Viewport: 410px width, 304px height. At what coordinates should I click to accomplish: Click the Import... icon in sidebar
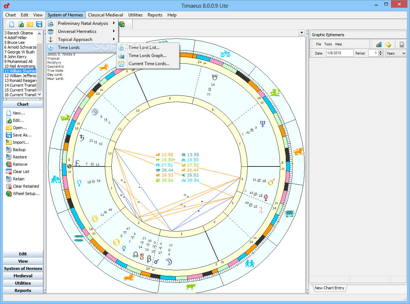[x=9, y=142]
